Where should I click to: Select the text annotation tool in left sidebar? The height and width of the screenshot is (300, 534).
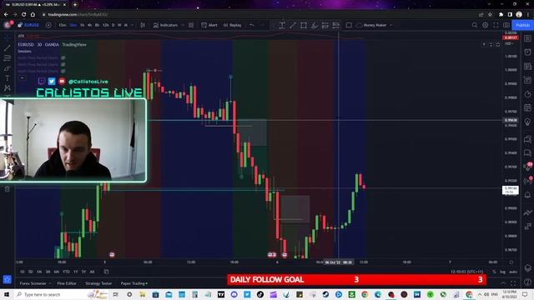tap(8, 78)
